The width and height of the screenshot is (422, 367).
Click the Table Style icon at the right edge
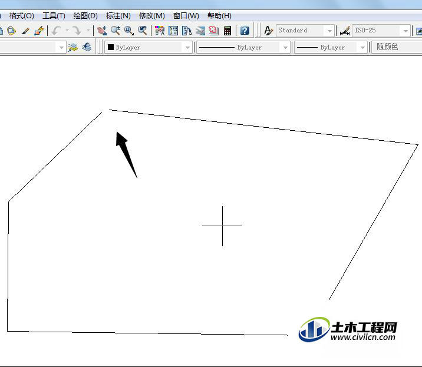pos(419,31)
